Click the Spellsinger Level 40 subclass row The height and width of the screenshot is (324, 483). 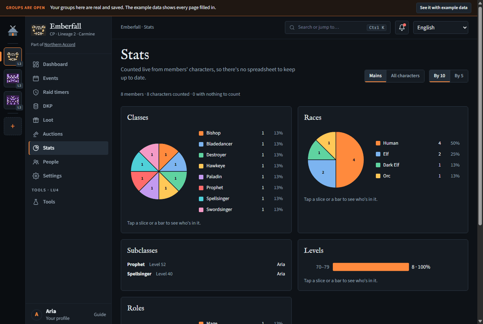(x=206, y=274)
